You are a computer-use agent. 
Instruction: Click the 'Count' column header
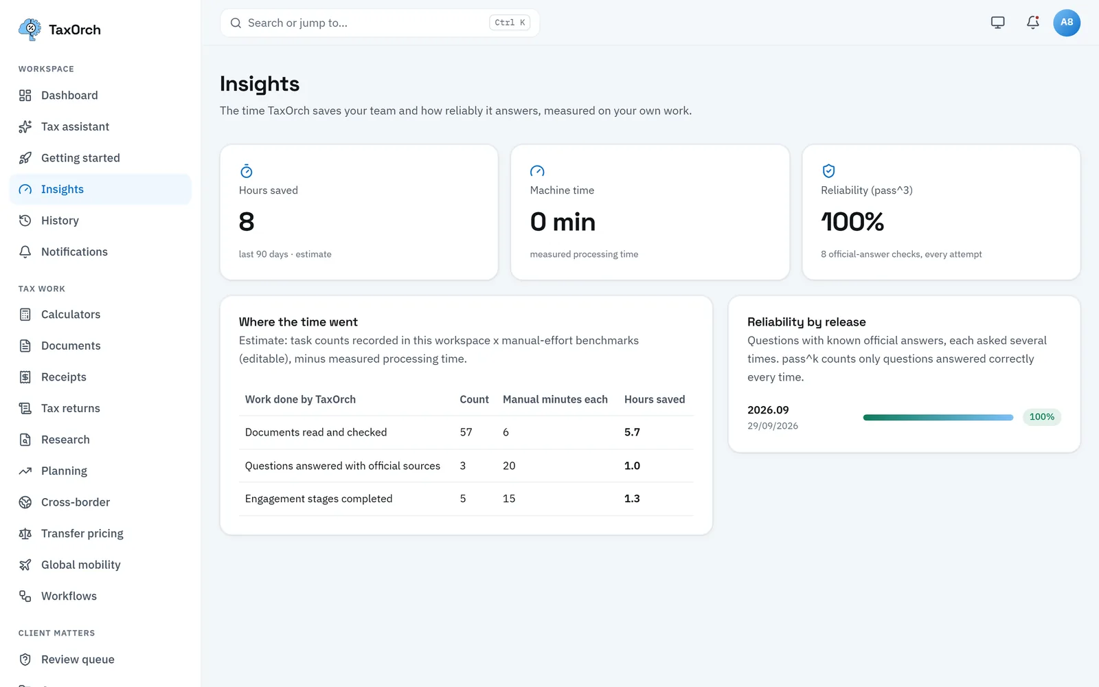point(474,400)
